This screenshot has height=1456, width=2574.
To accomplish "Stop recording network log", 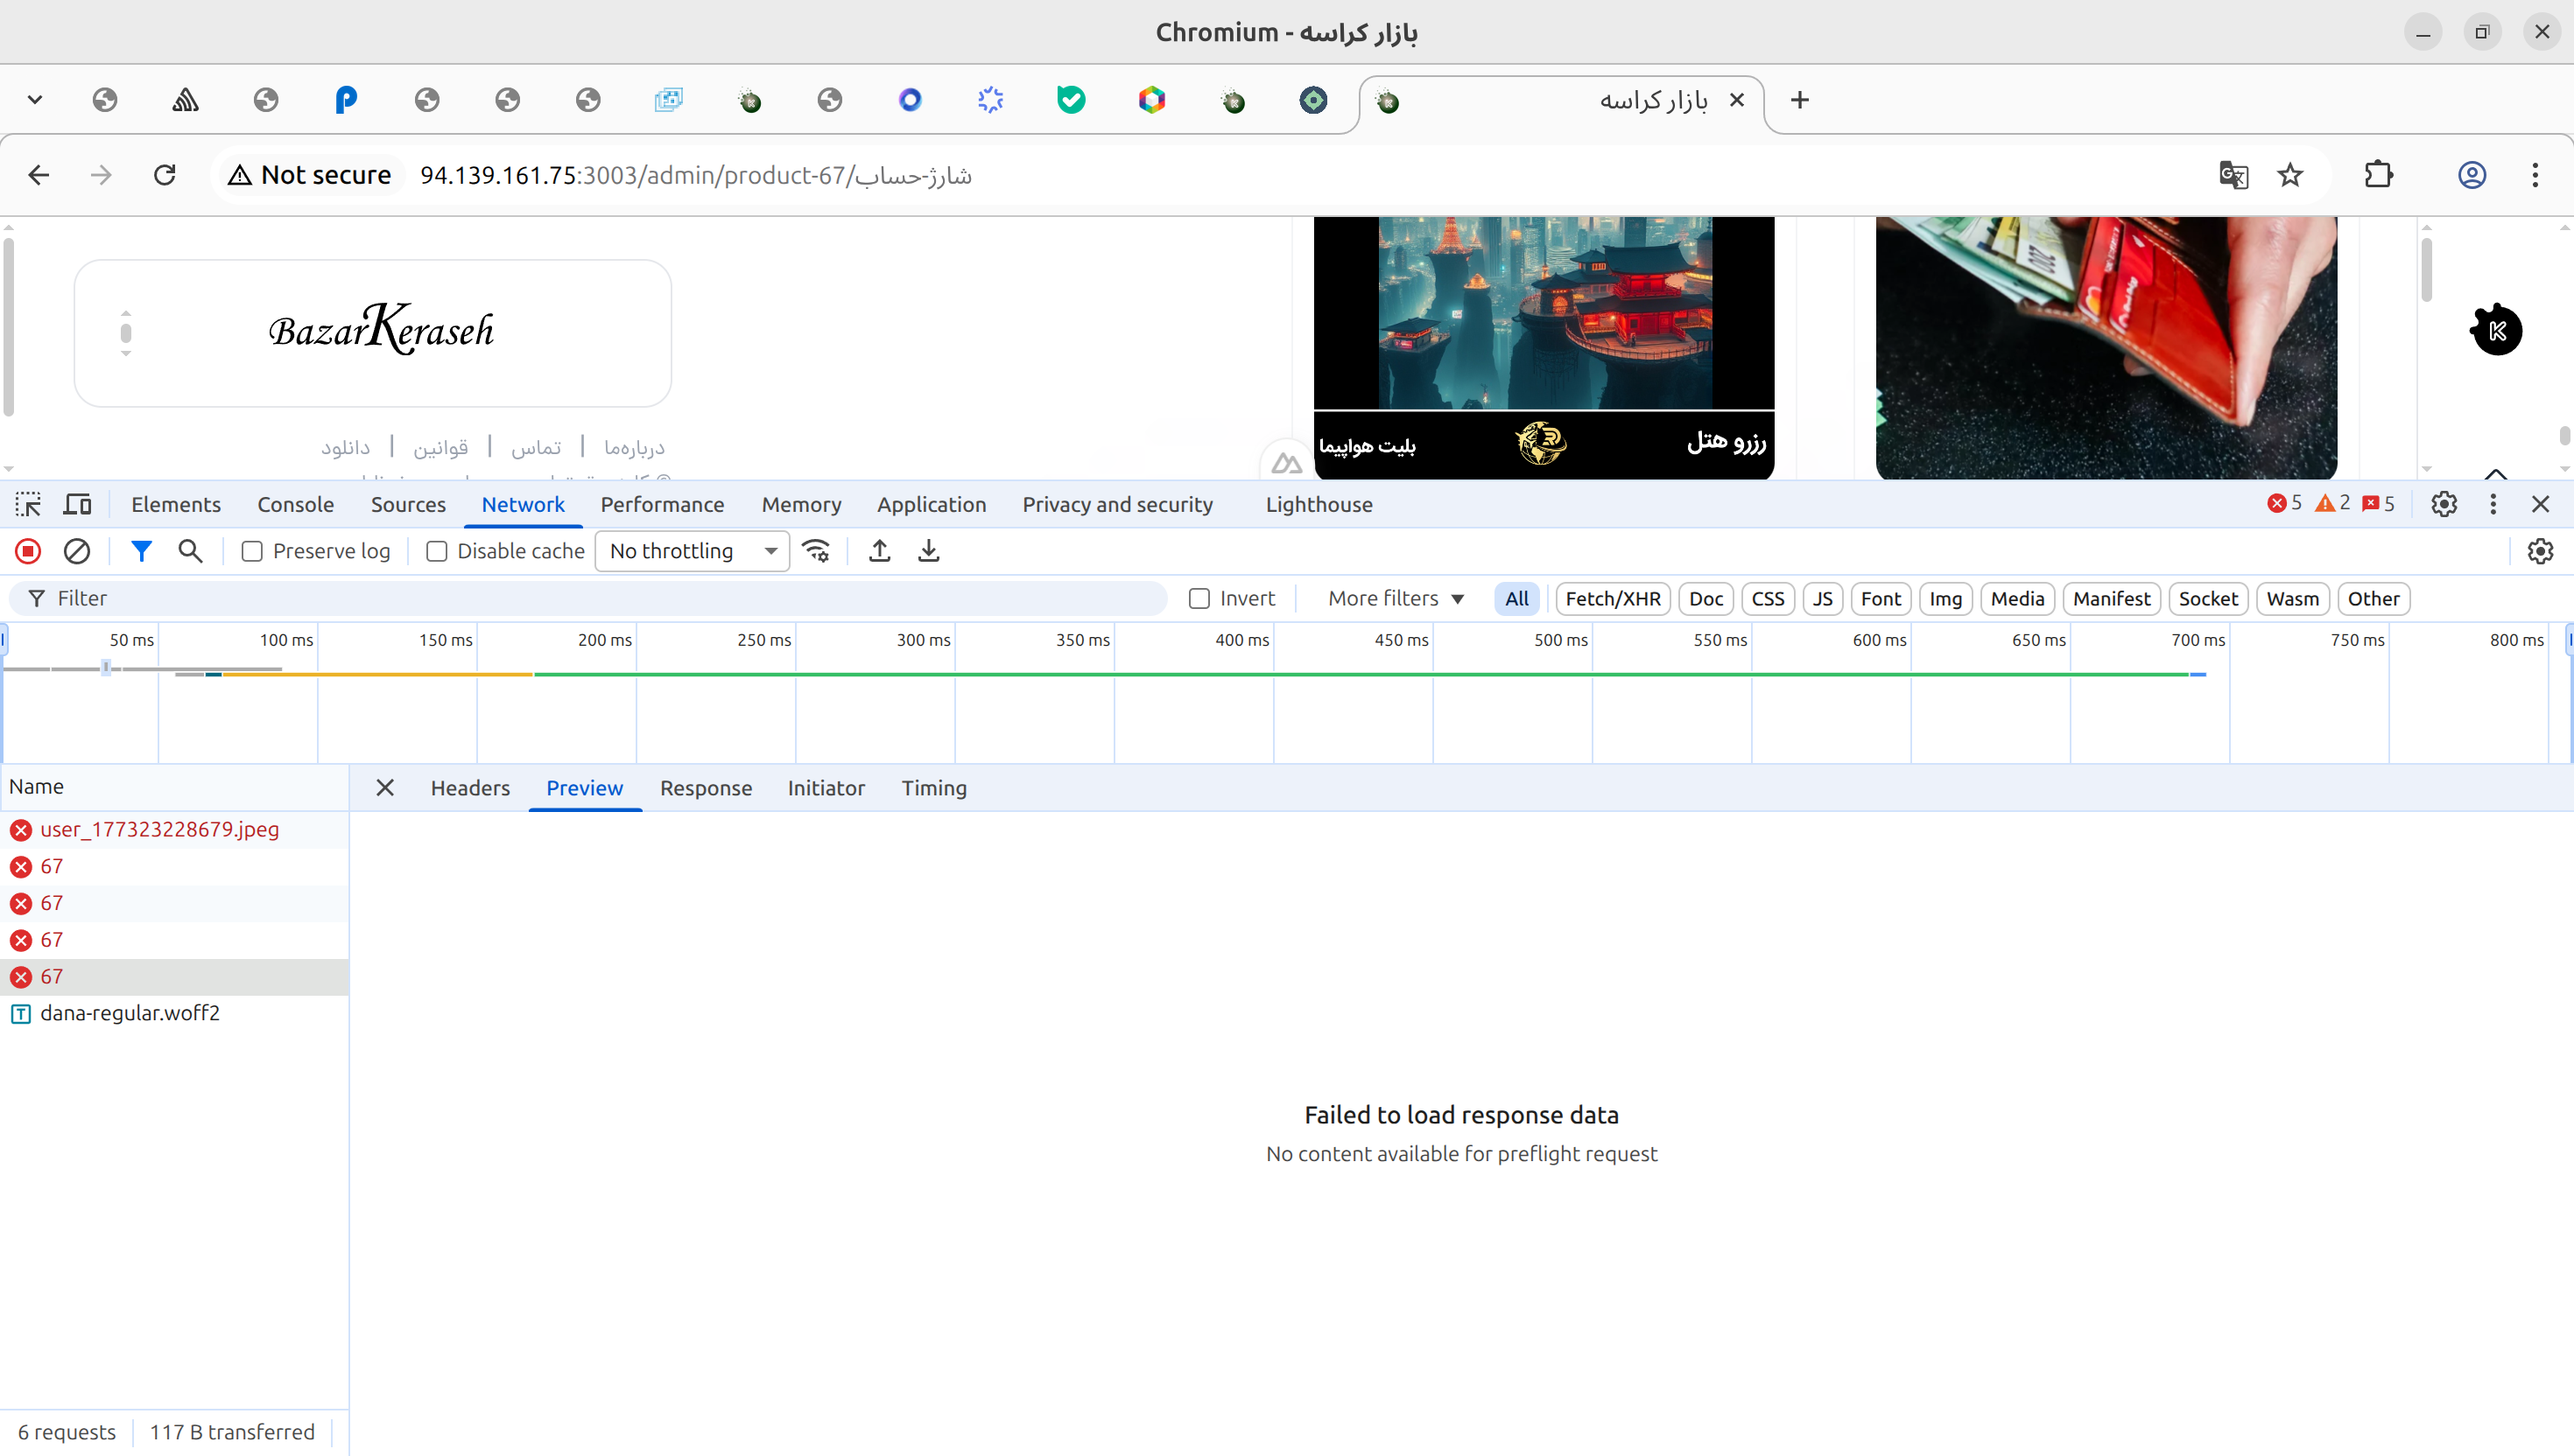I will [x=28, y=551].
